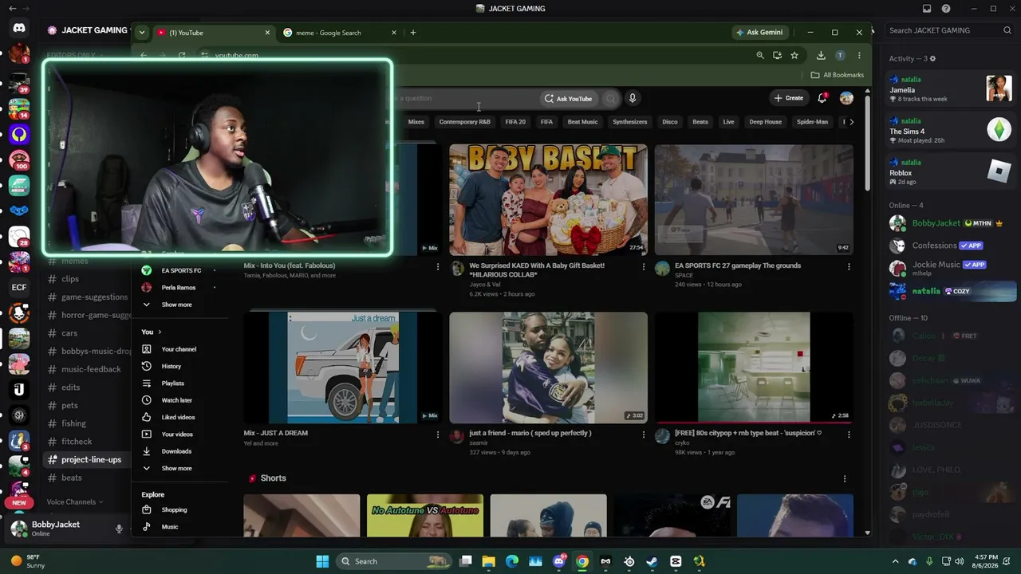The width and height of the screenshot is (1021, 574).
Task: Open options for Baby Gift Basket video
Action: (644, 266)
